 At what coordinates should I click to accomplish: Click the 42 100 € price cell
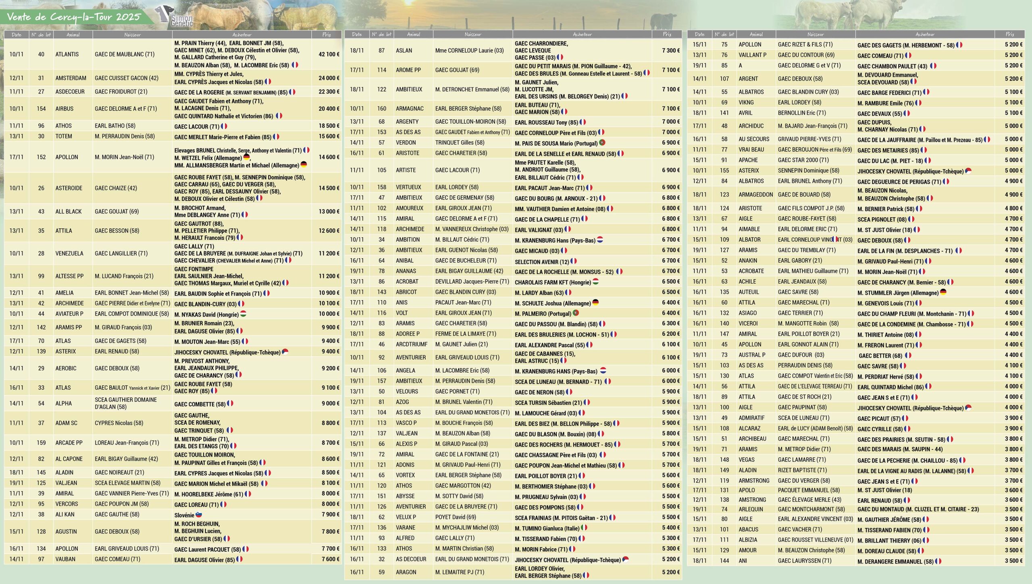[329, 54]
